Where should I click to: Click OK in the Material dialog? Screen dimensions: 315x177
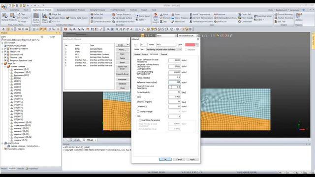165,159
